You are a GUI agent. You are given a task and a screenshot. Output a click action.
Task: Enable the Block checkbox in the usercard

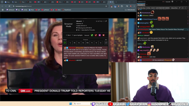pos(66,35)
